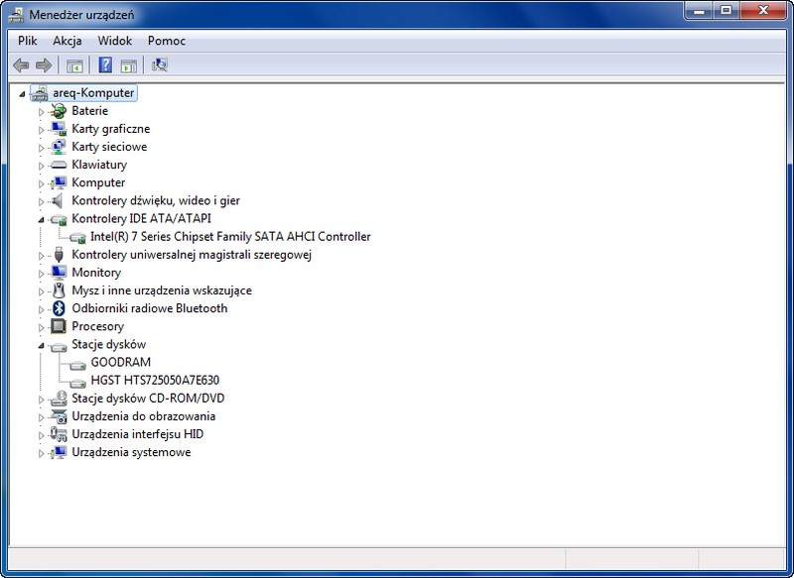Click the Back arrow toolbar icon
794x578 pixels.
point(21,65)
